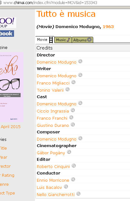
Task: Click search icon beside Ciccio Ingrassia
Action: (x=73, y=110)
